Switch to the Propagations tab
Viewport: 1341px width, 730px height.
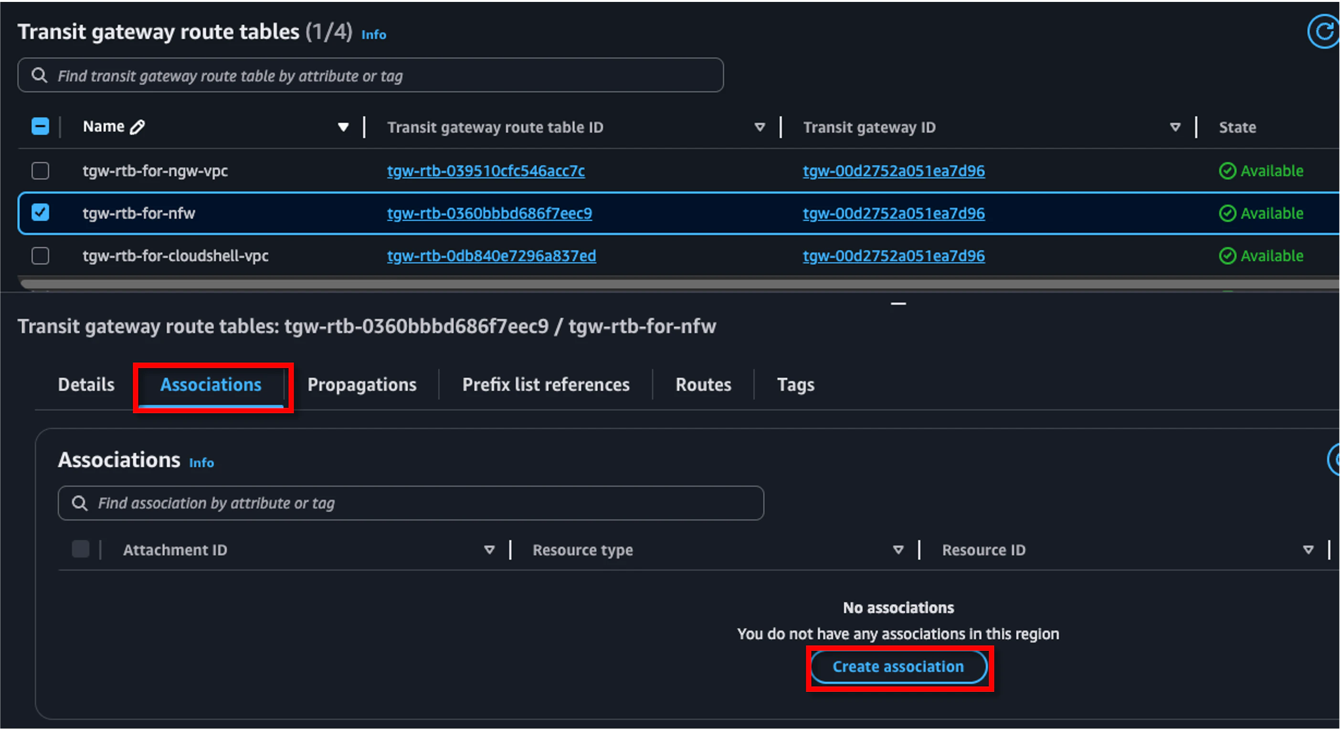pyautogui.click(x=362, y=385)
